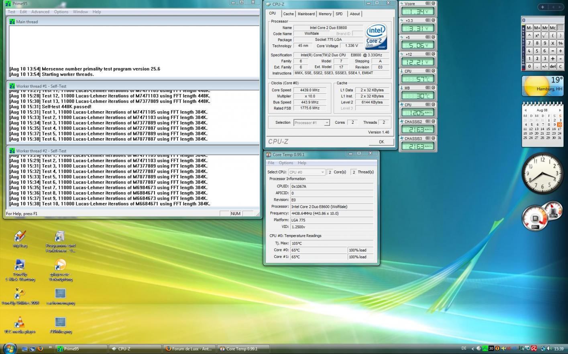Click the Core Temp CPUID value 0x1067A
The width and height of the screenshot is (568, 354).
pos(332,186)
